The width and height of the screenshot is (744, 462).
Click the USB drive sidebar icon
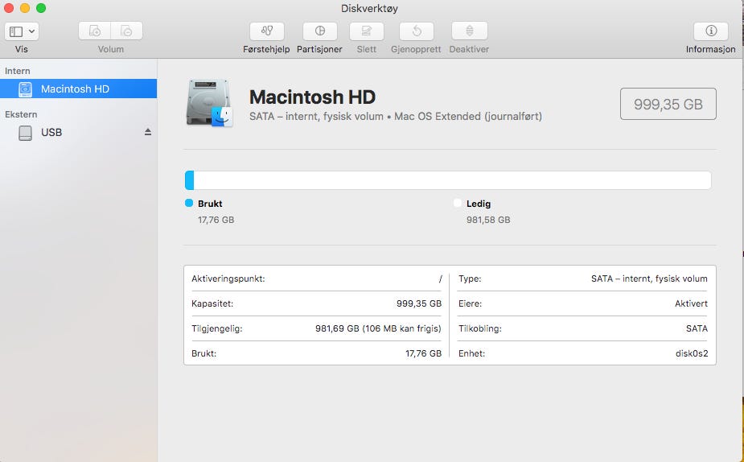25,133
